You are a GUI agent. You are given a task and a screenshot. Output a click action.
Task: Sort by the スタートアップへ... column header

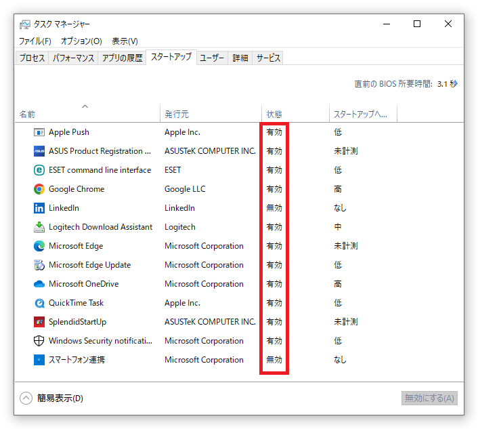363,113
